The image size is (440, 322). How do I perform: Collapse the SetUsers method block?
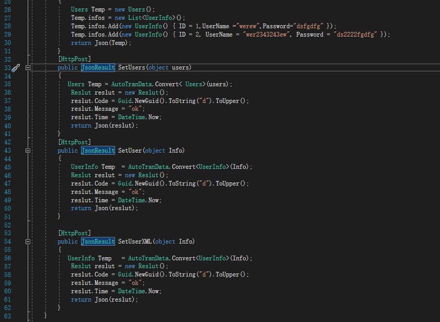(28, 68)
